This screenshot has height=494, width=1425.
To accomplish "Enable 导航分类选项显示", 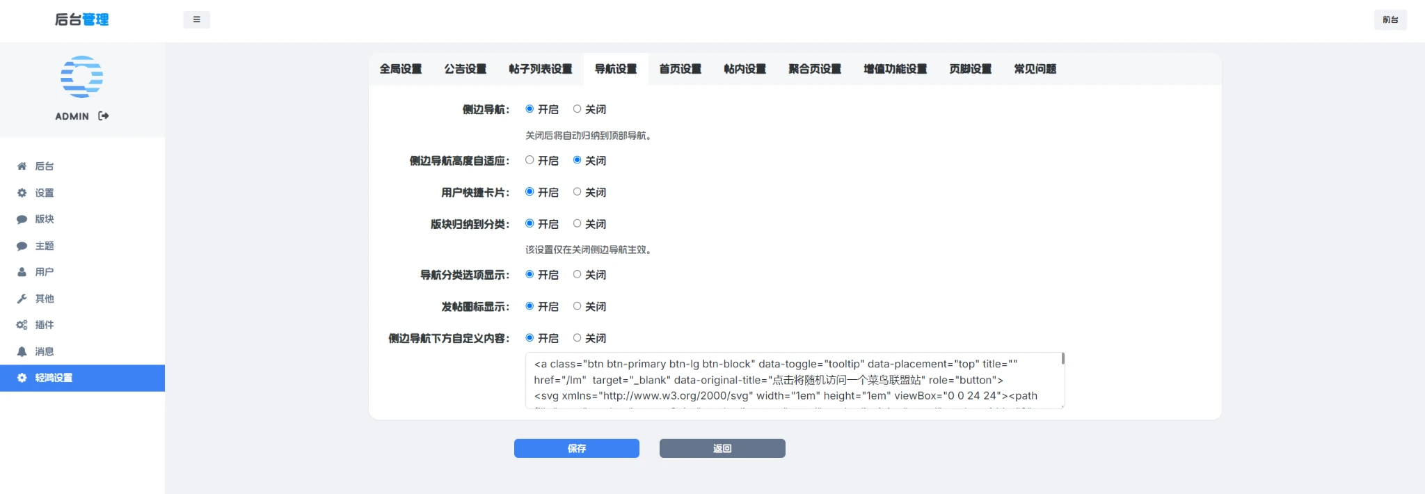I will pos(530,274).
